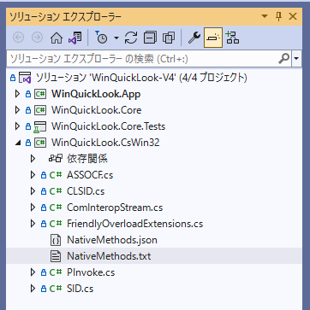Viewport: 310px width, 310px height.
Task: Select NativeMethods.txt file
Action: point(109,256)
